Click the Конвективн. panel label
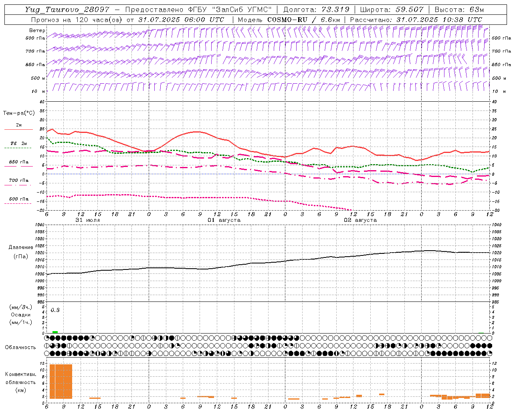The image size is (513, 410). tap(21, 374)
